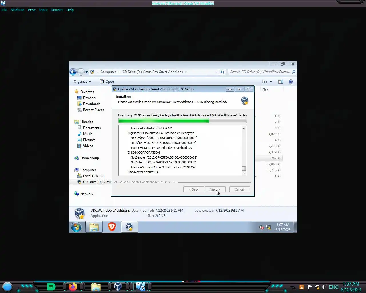Open VirtualBox cube in host taskbar

[x=118, y=286]
